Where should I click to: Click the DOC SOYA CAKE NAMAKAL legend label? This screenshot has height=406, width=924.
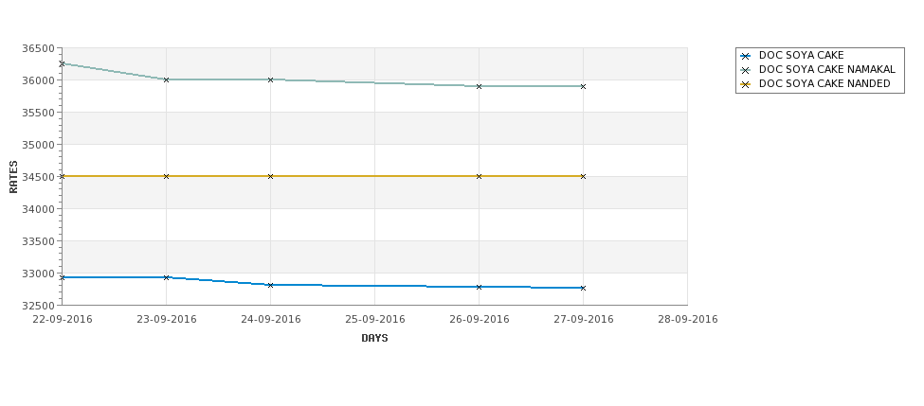point(826,69)
